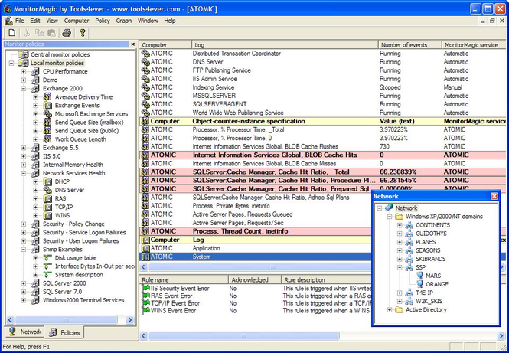The height and width of the screenshot is (353, 509).
Task: Click the gears icon on MSSQLSERVER row
Action: pyautogui.click(x=145, y=96)
